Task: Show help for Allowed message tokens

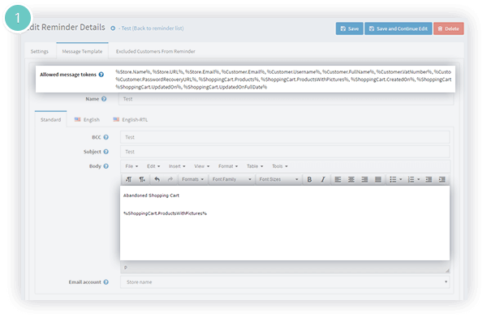Action: (101, 75)
